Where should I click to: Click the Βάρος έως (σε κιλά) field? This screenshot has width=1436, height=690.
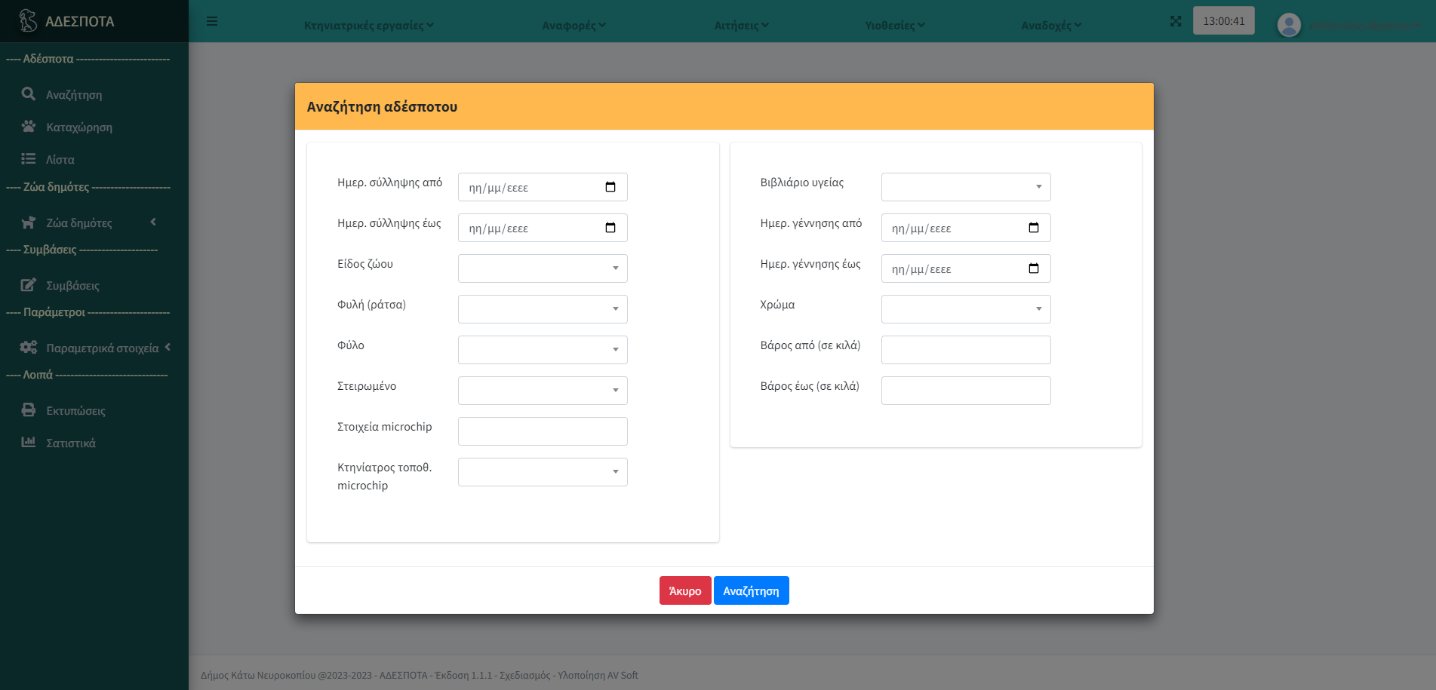click(x=966, y=391)
